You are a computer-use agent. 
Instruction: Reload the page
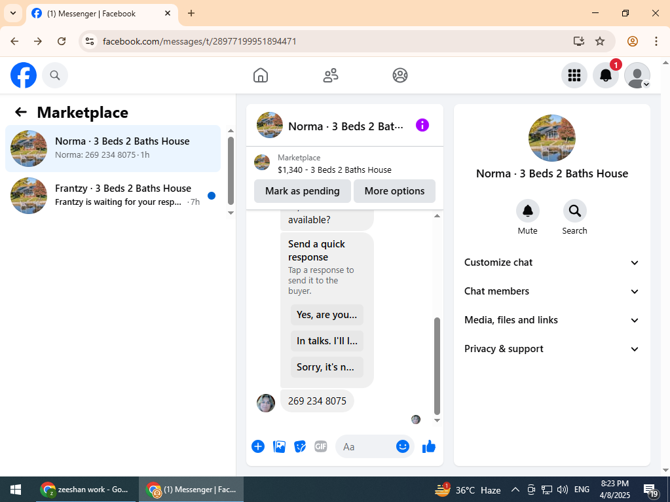point(62,41)
